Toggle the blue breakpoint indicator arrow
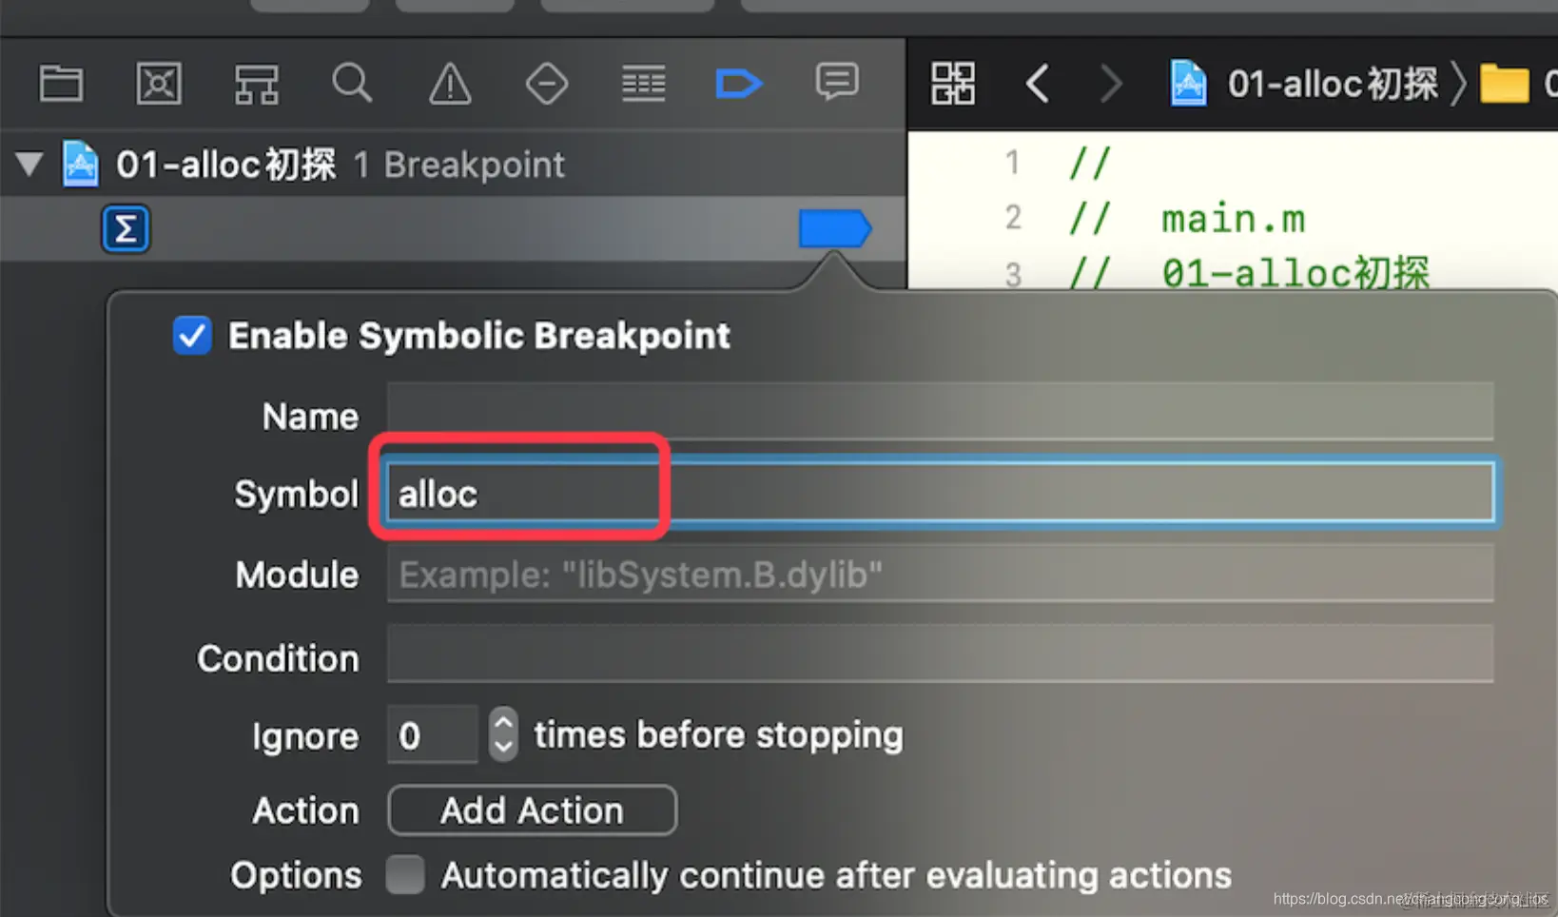 click(x=835, y=229)
